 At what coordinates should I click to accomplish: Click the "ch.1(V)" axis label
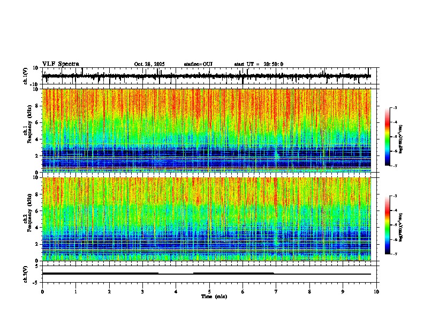coord(26,76)
